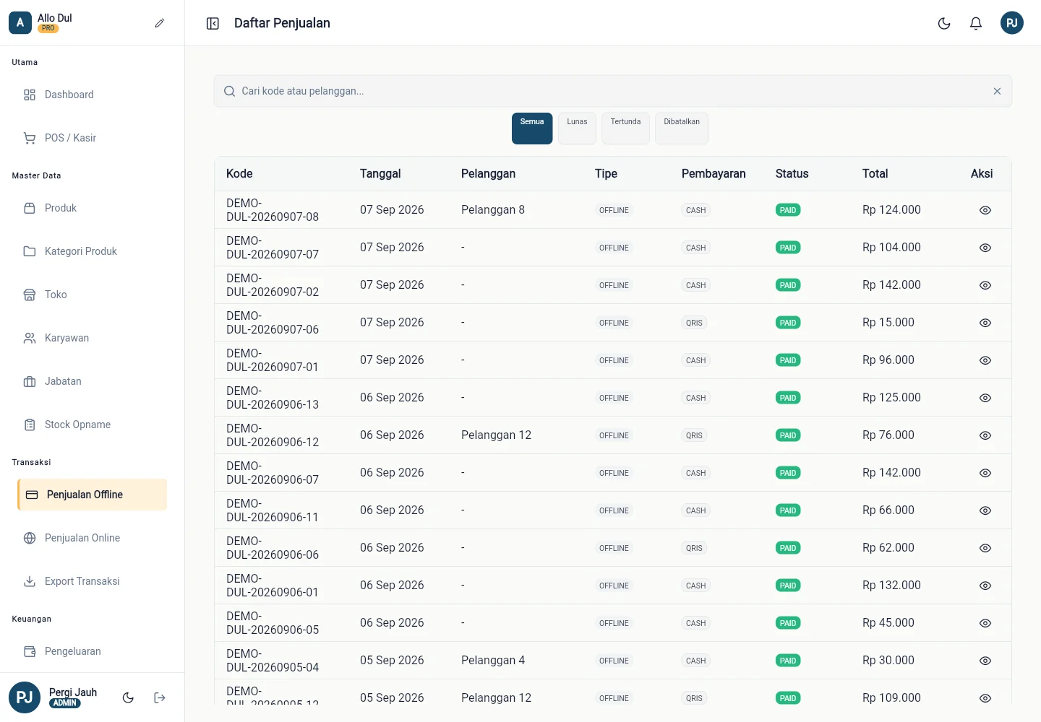Click eye icon for Rp 142.000 on 07 Sep
This screenshot has width=1041, height=722.
click(x=985, y=285)
